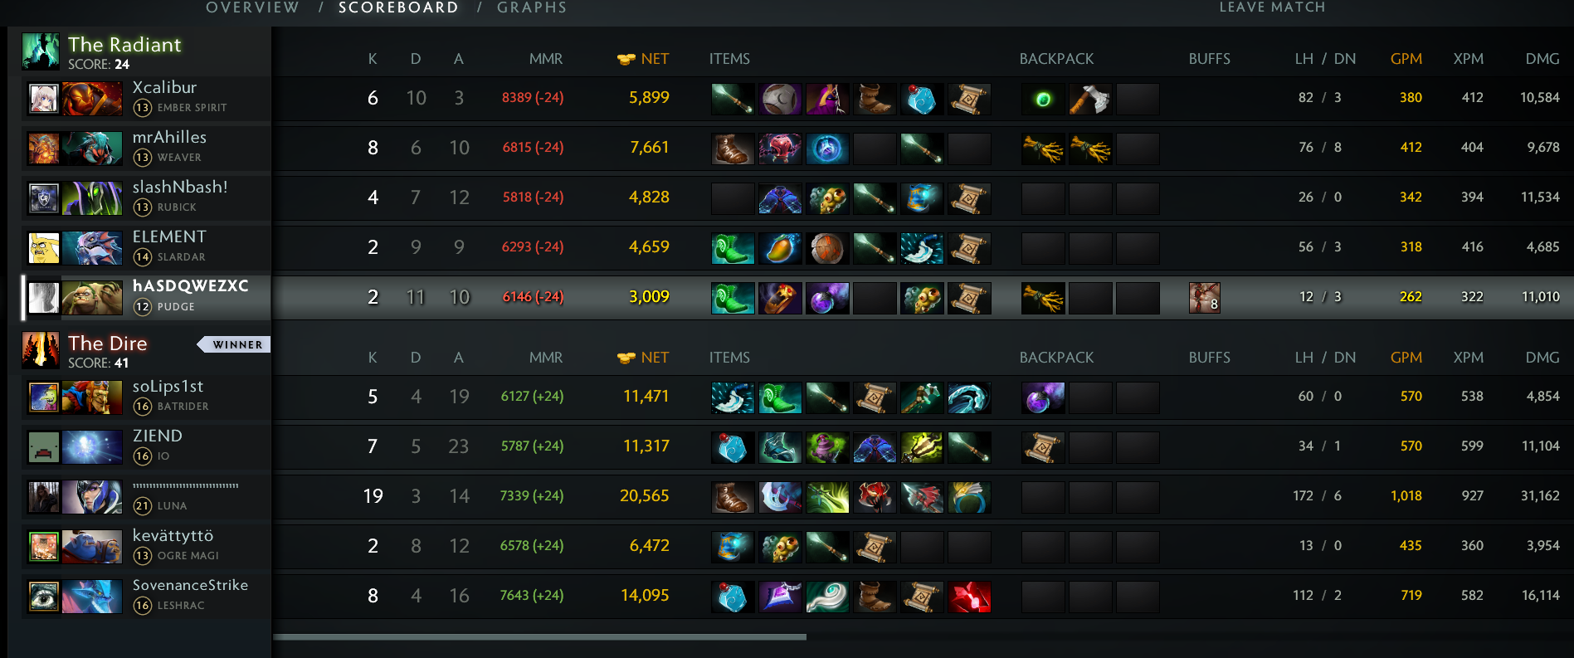
Task: Click the Dire team logo icon
Action: [x=41, y=350]
